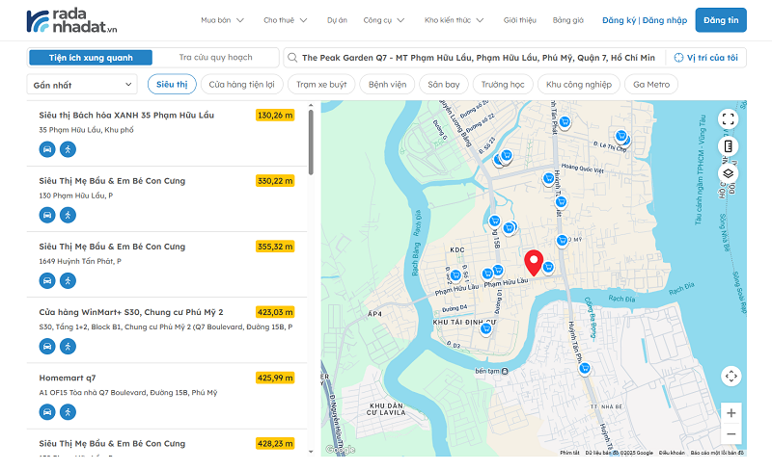Zoom out the map with minus button
Image resolution: width=772 pixels, height=470 pixels.
click(731, 434)
